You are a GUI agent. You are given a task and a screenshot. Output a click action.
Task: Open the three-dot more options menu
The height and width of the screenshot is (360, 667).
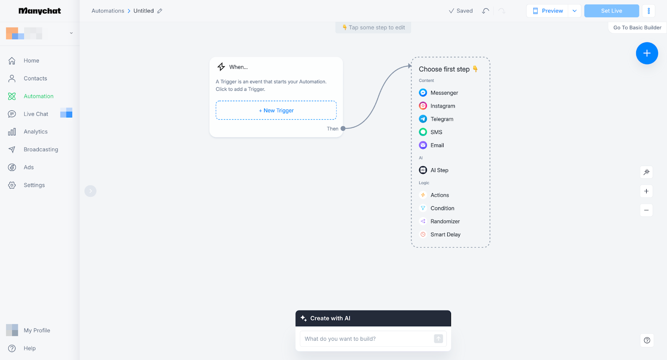point(649,11)
